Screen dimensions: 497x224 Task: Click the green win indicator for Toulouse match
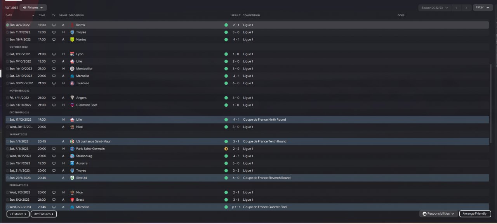click(x=226, y=83)
